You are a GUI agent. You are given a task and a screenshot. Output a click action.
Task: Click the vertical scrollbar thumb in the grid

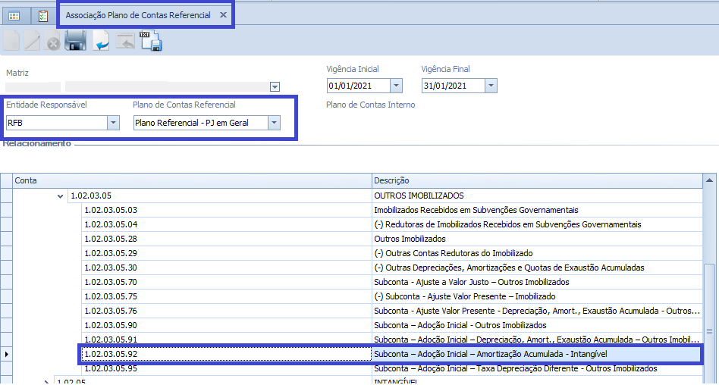[709, 325]
